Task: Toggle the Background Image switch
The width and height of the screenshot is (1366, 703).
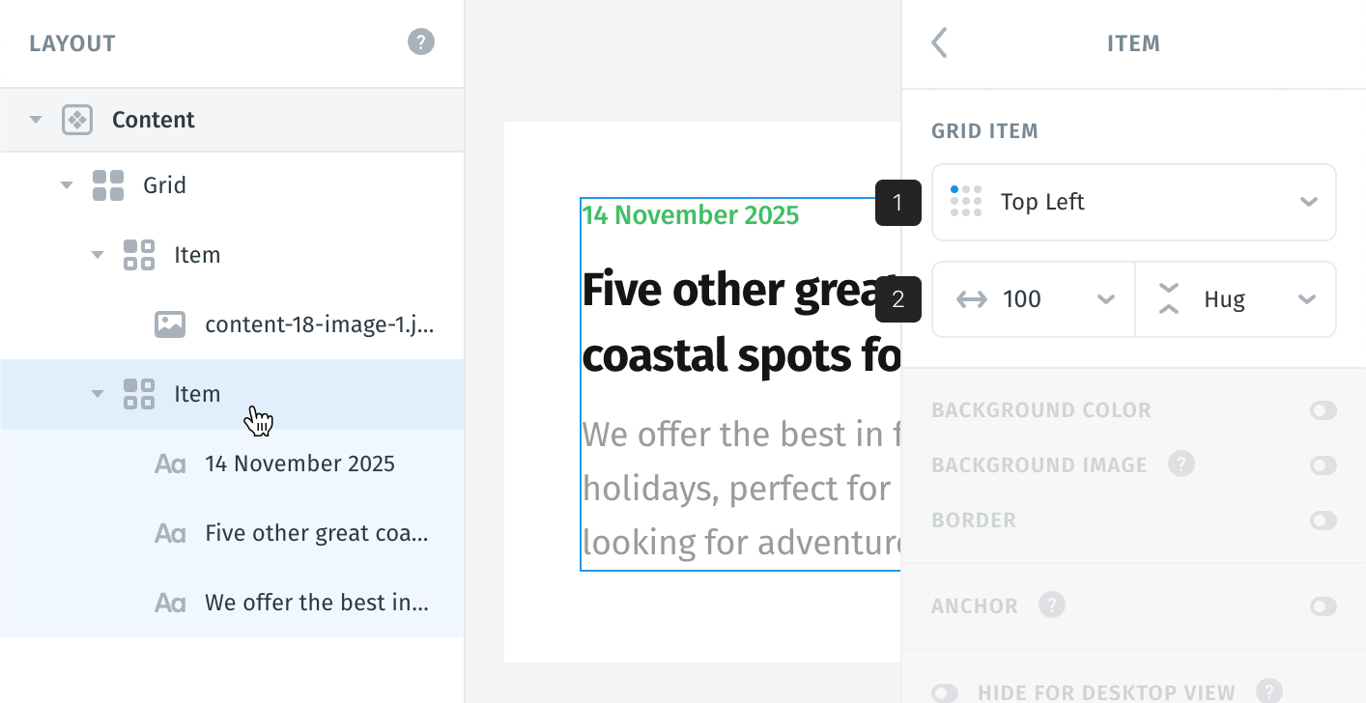Action: point(1323,465)
